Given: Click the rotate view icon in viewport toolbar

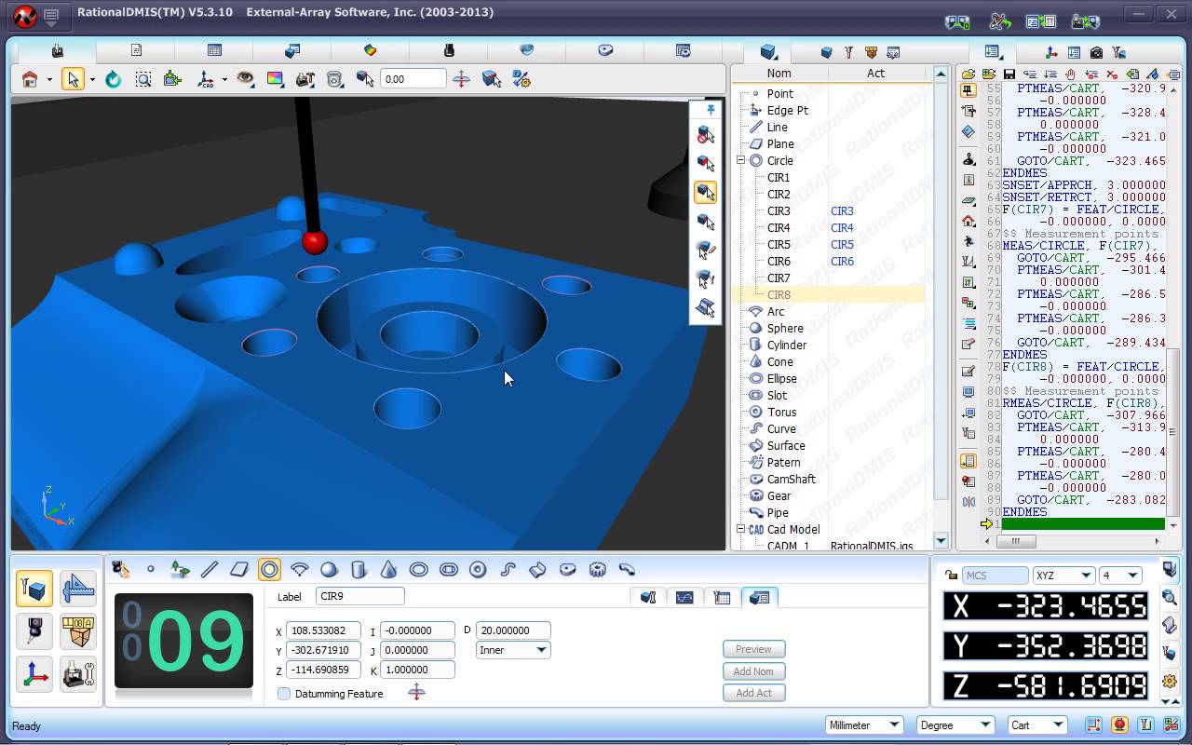Looking at the screenshot, I should click(x=113, y=79).
